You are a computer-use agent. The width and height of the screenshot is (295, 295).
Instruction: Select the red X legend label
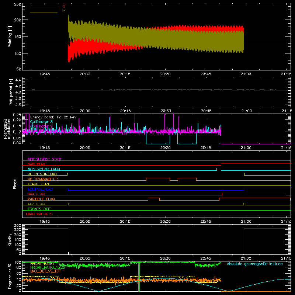pos(64,7)
